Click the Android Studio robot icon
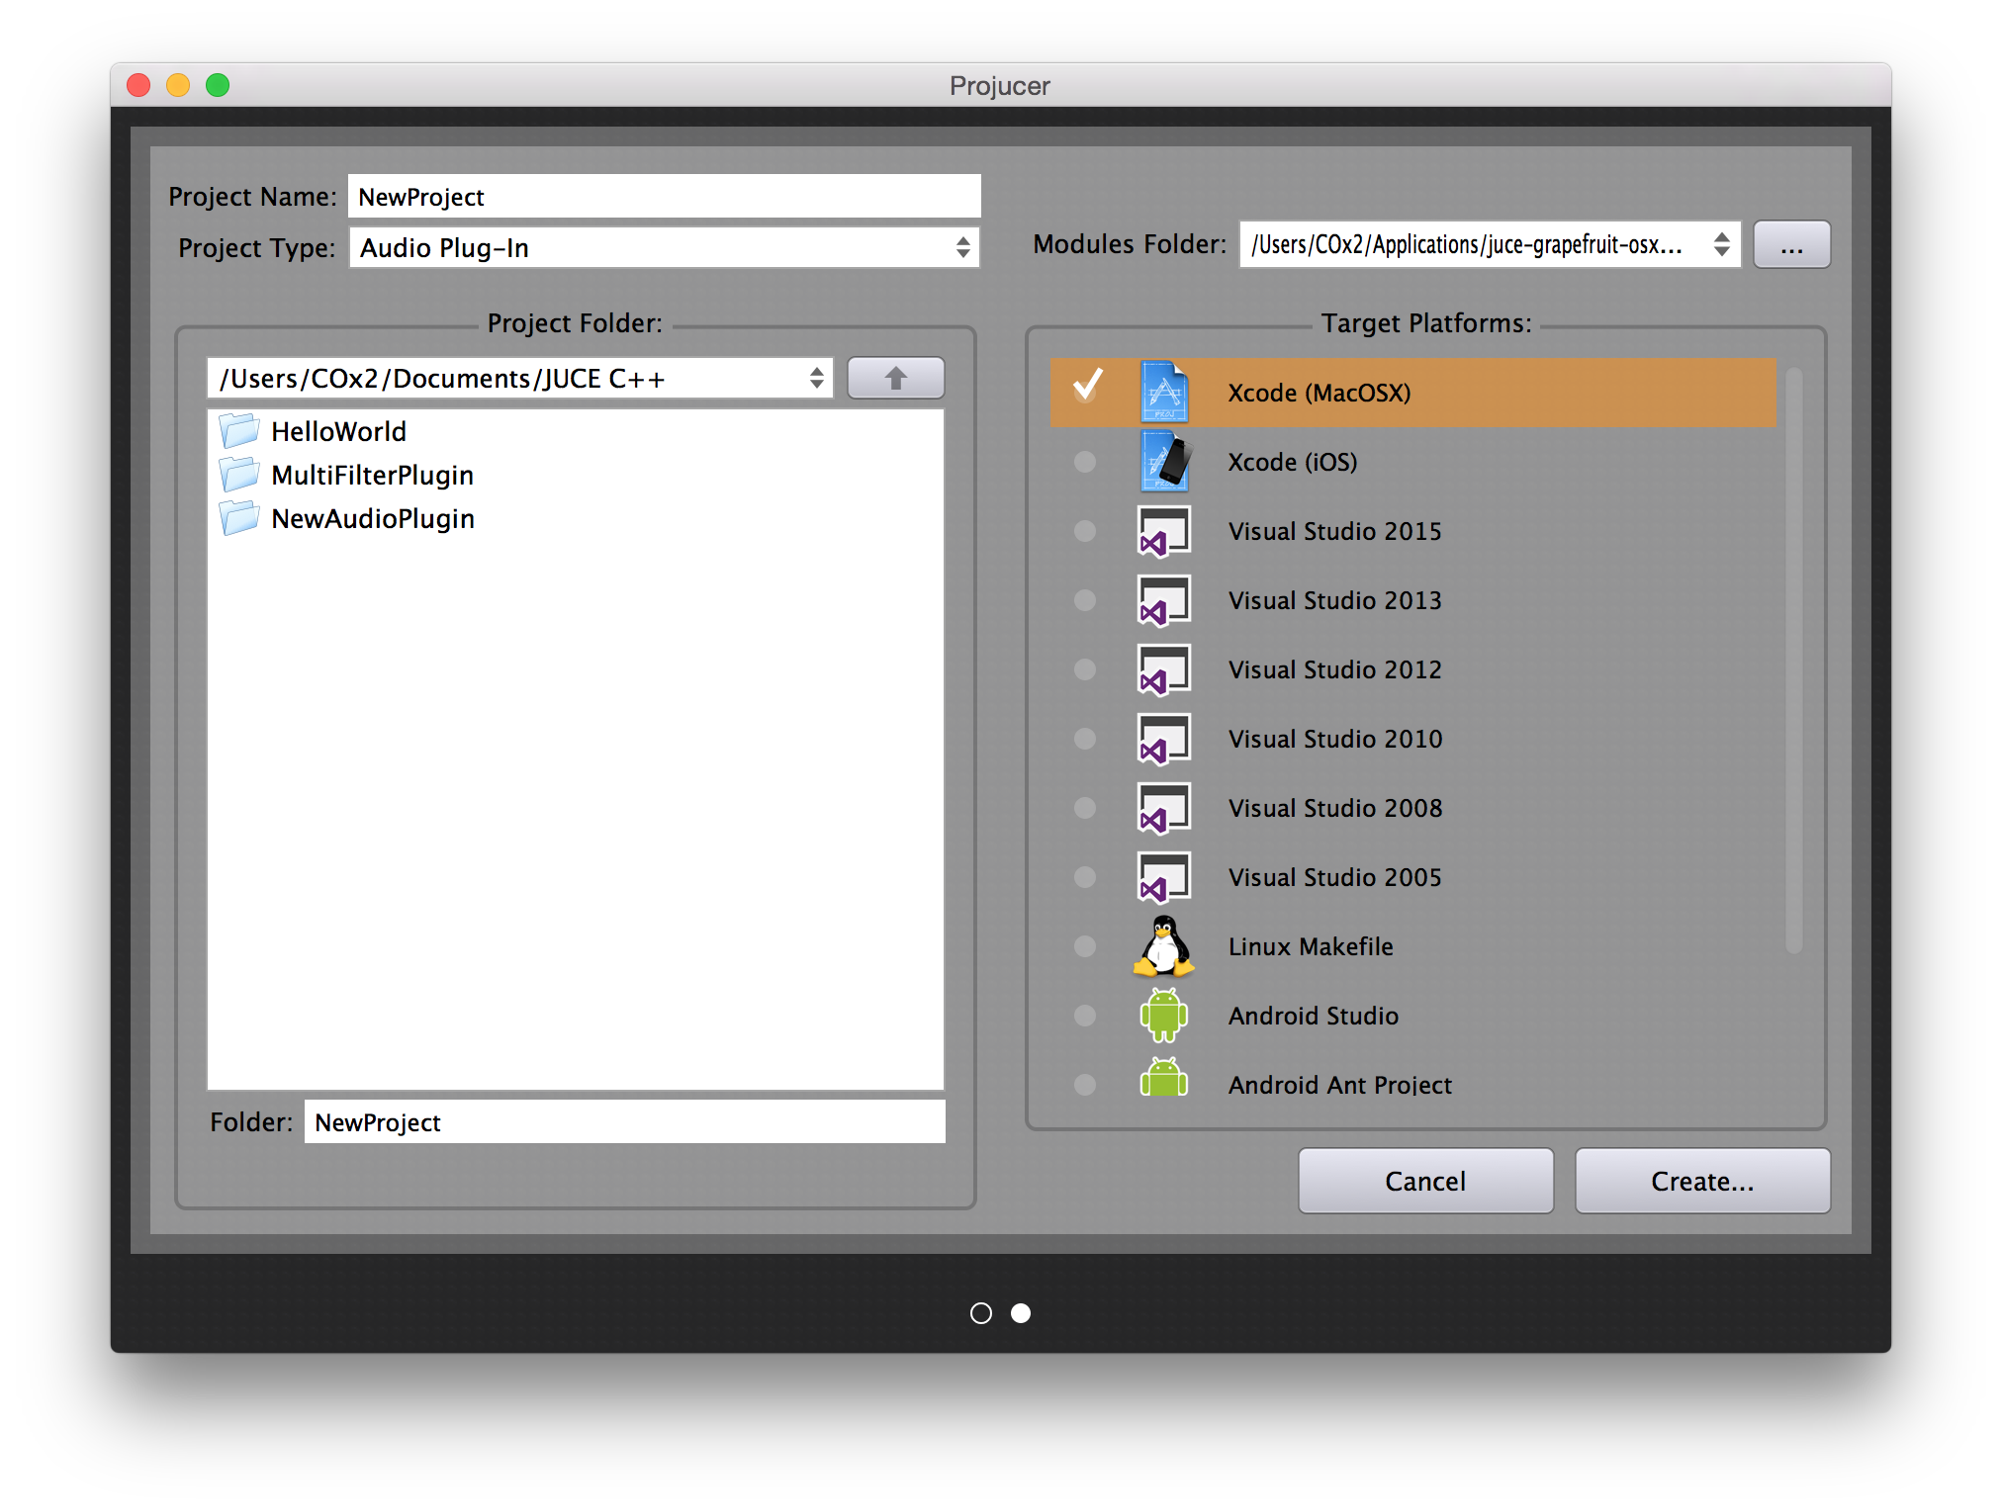 click(x=1164, y=1016)
